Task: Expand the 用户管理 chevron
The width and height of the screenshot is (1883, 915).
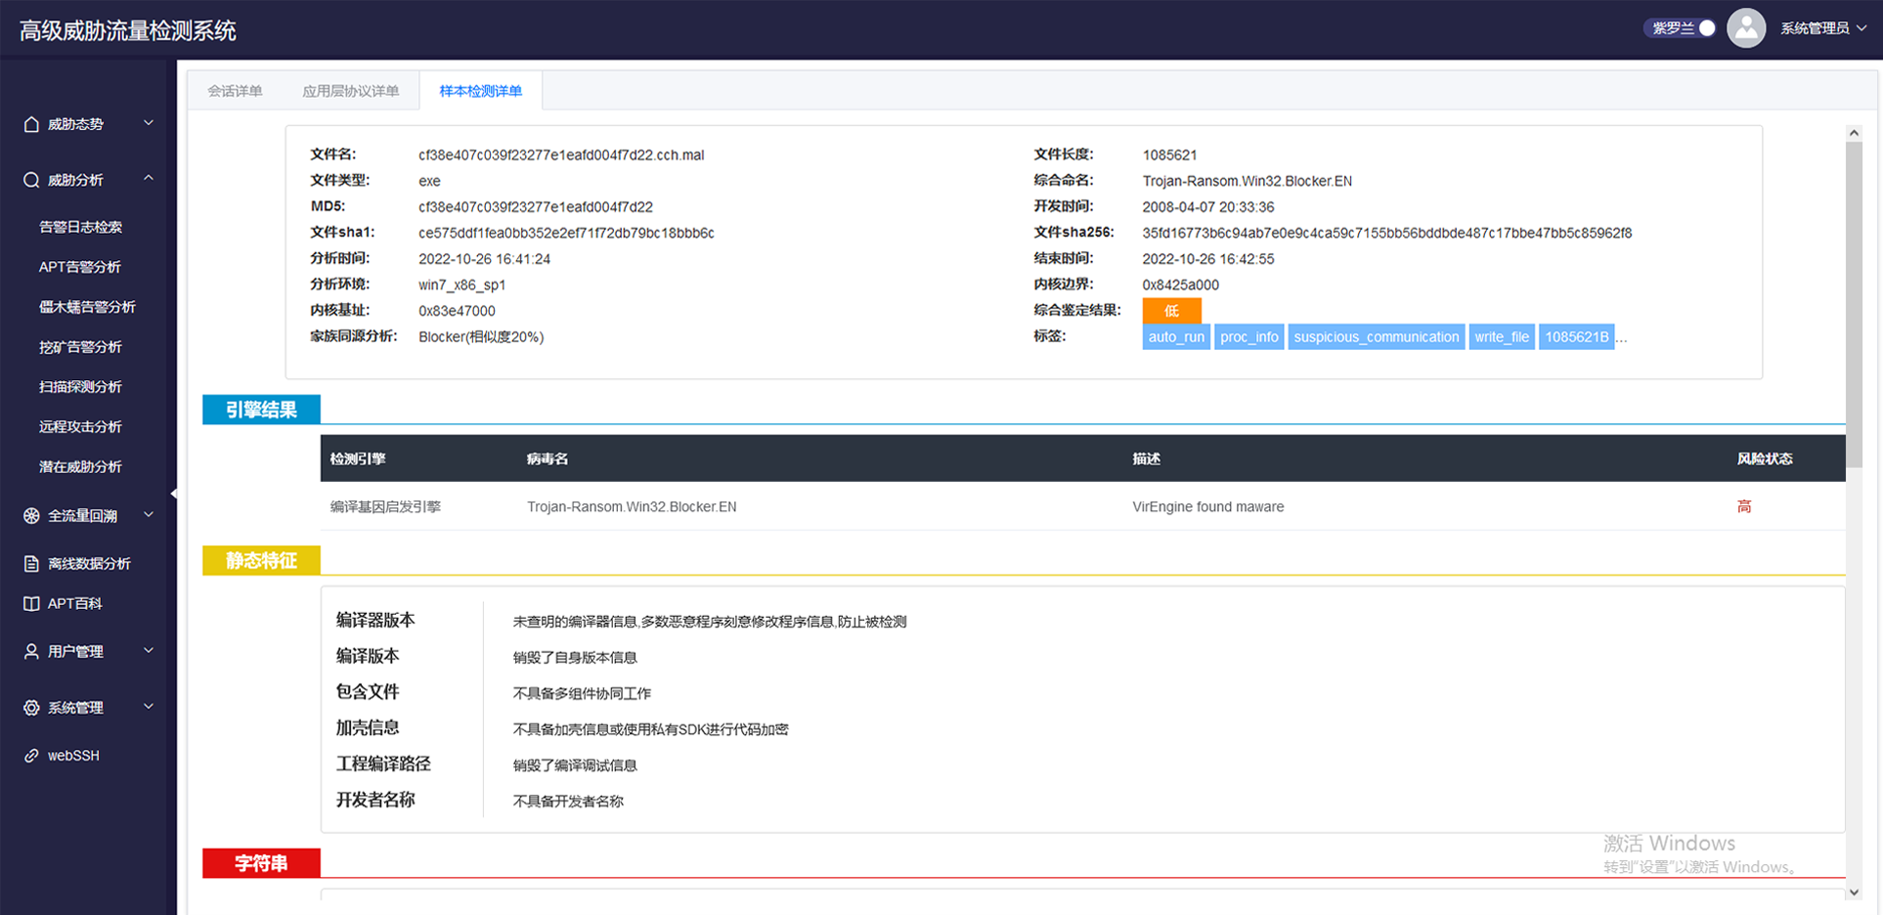Action: 149,650
